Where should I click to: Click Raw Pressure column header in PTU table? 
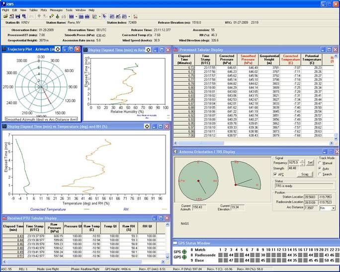(x=54, y=228)
